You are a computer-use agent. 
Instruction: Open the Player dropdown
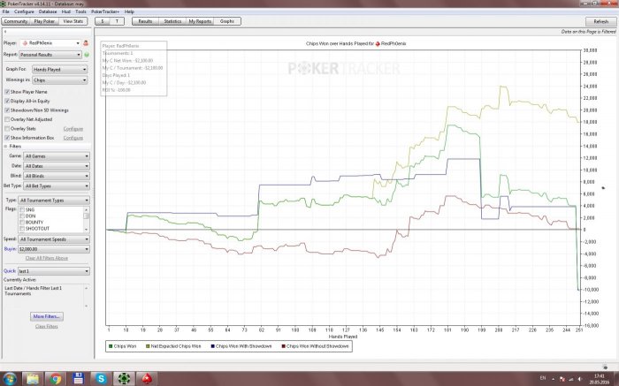tap(50, 43)
